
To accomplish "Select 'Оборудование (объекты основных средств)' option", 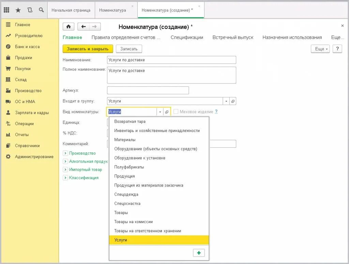I will pos(159,149).
